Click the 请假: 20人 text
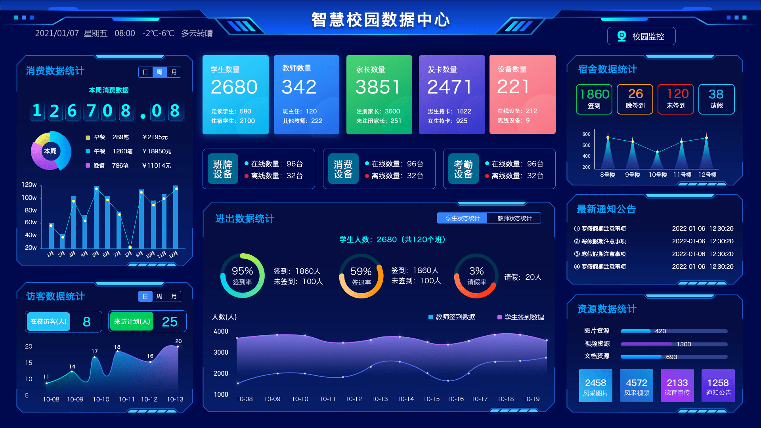The width and height of the screenshot is (761, 428). (x=523, y=277)
